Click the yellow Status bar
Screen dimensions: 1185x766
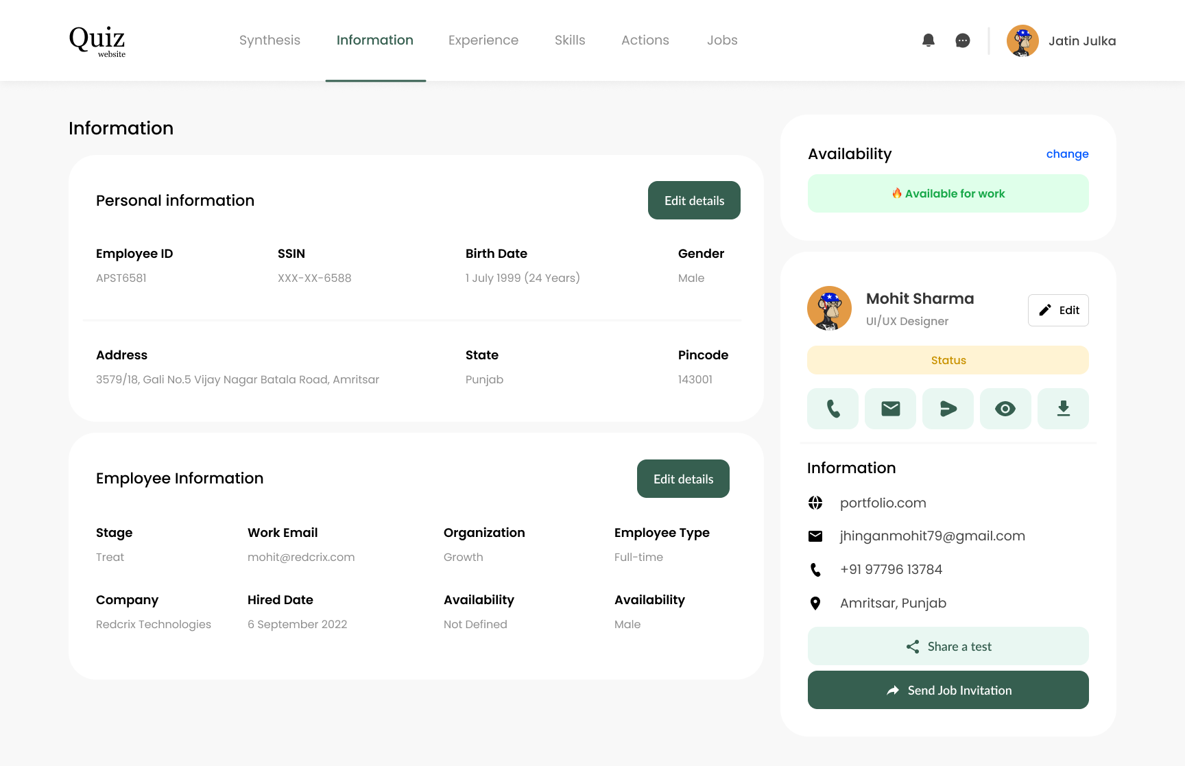[948, 360]
